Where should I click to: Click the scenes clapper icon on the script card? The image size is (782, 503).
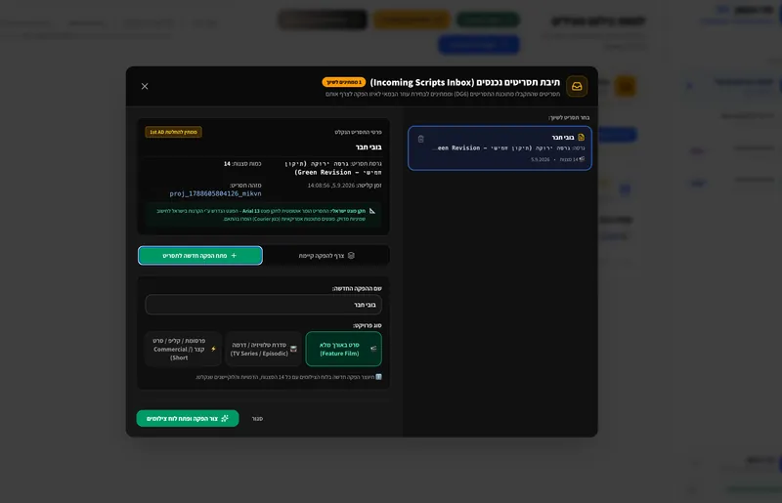(x=582, y=159)
